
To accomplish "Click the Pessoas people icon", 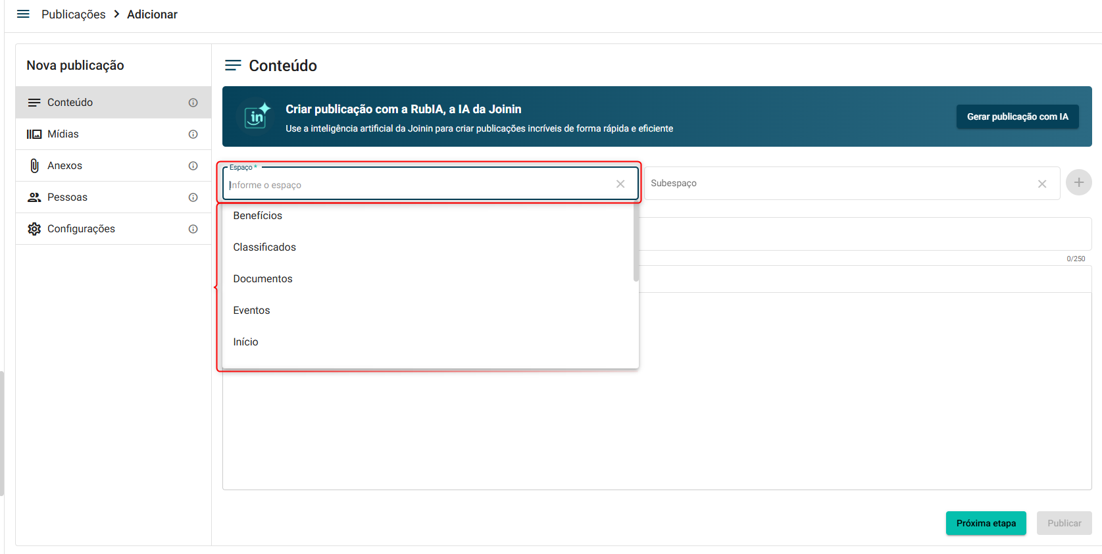I will coord(34,197).
